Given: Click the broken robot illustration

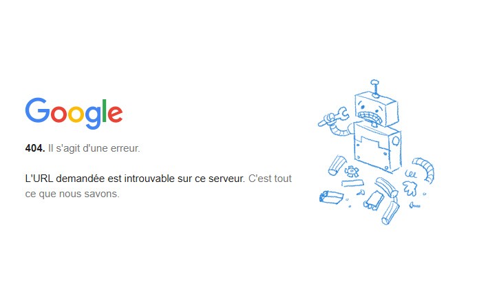Looking at the screenshot, I should click(376, 152).
